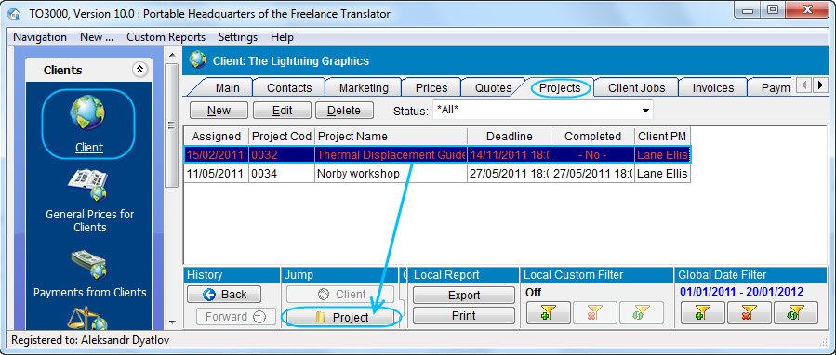Select the Norby workshop project row
The height and width of the screenshot is (355, 836).
[x=437, y=174]
